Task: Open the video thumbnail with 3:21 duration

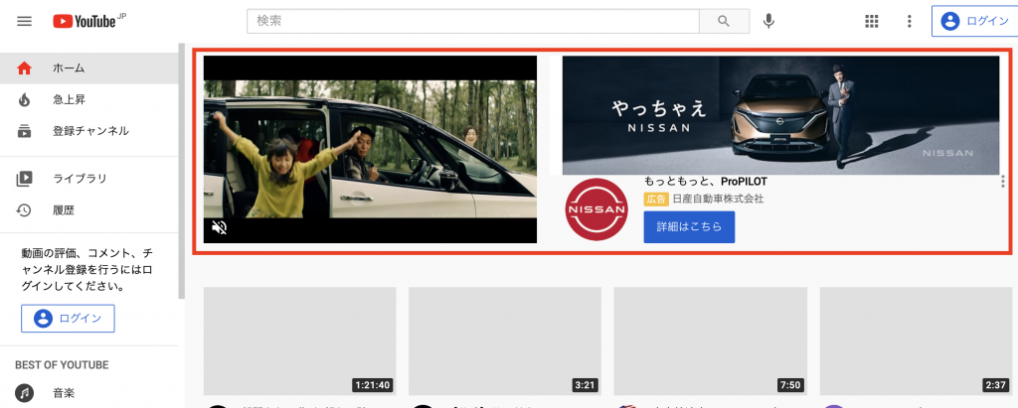Action: click(x=505, y=341)
